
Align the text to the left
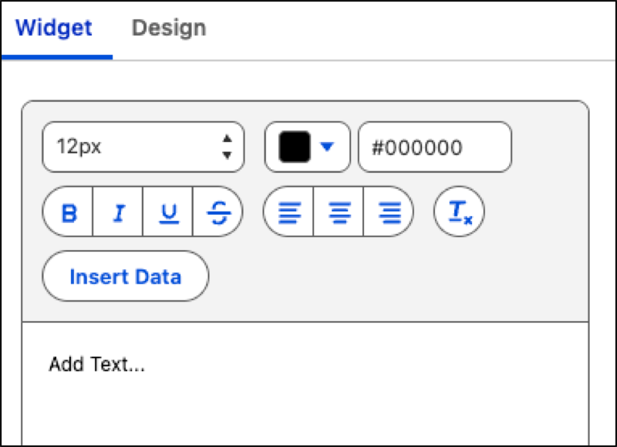289,212
